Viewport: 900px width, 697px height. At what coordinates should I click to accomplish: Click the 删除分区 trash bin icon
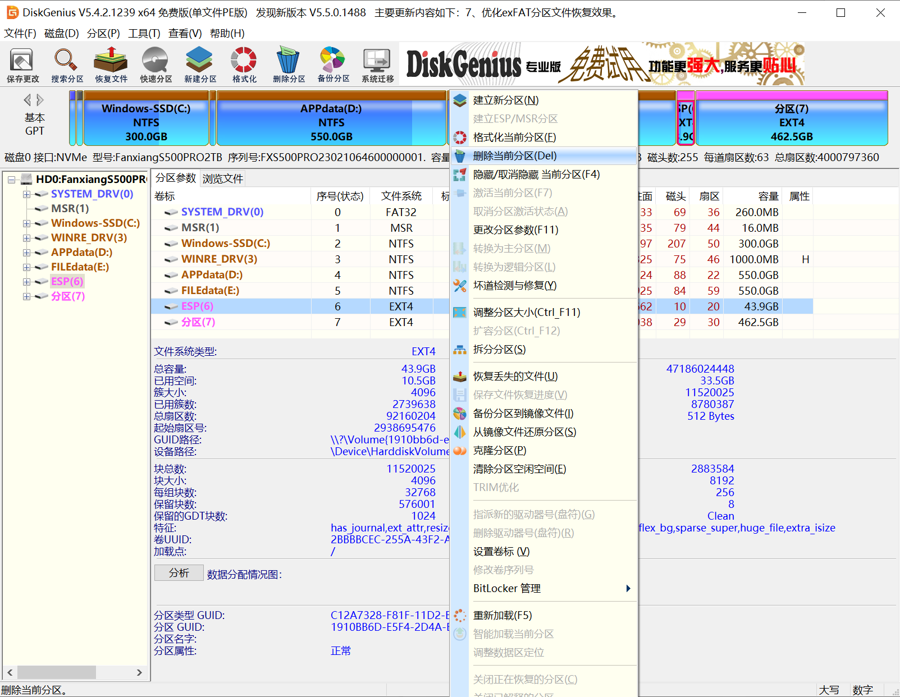pyautogui.click(x=289, y=65)
